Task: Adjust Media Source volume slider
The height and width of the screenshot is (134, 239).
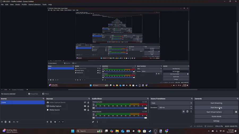Action: 121,118
